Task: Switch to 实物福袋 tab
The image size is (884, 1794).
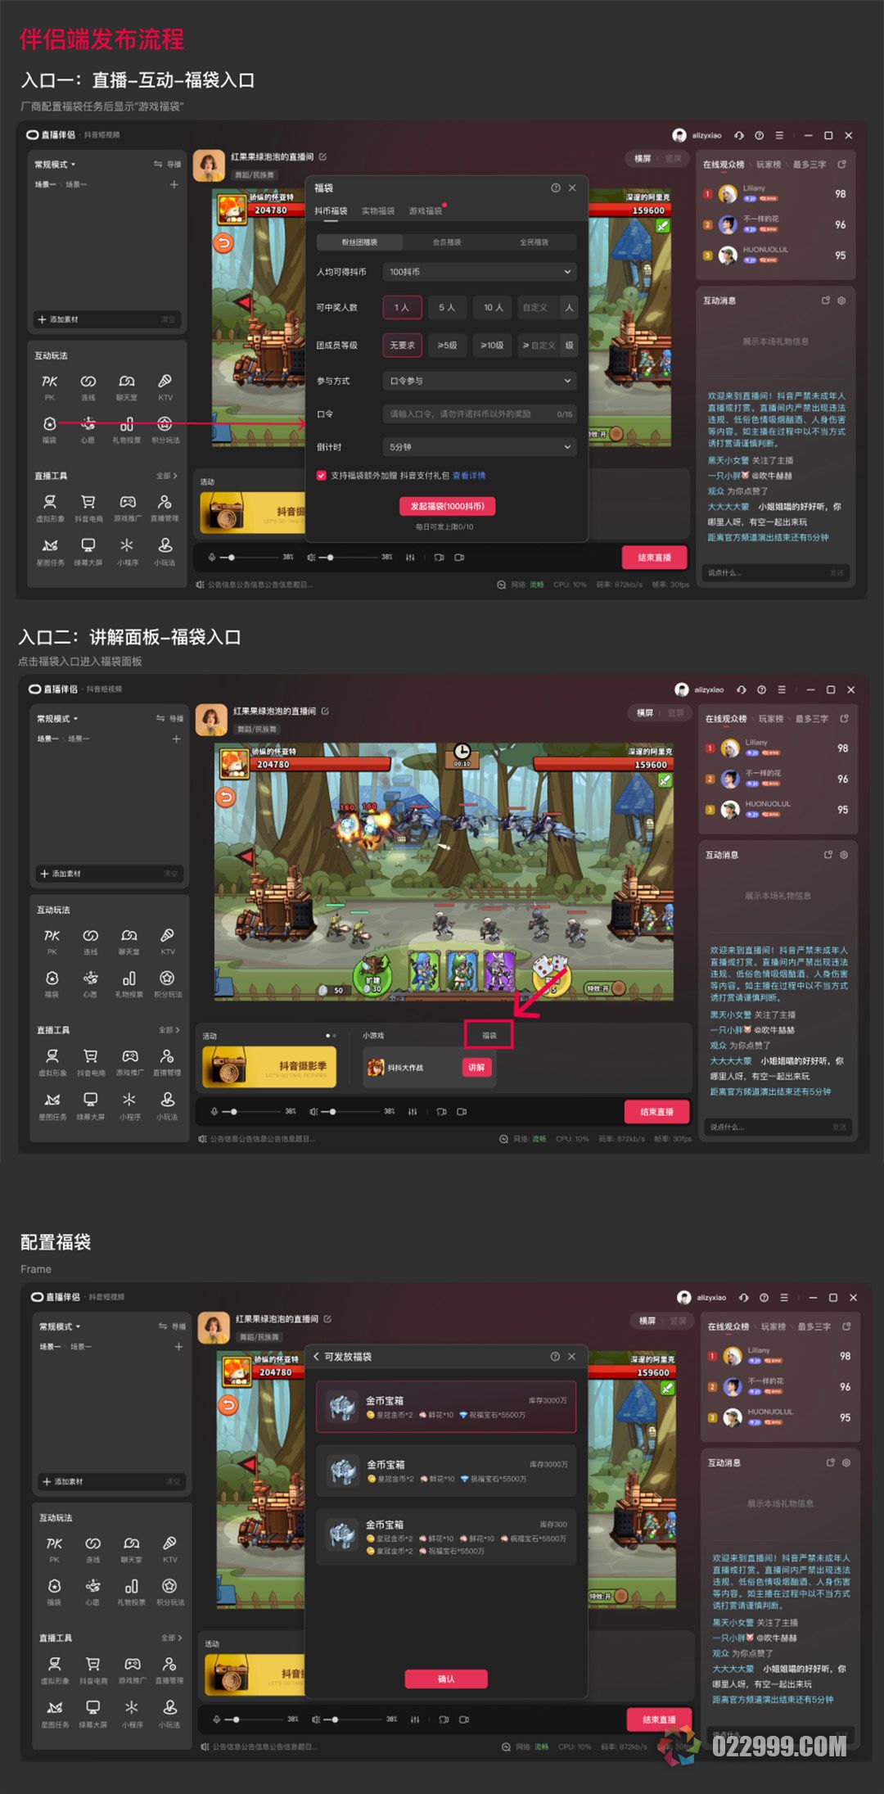Action: pyautogui.click(x=378, y=211)
